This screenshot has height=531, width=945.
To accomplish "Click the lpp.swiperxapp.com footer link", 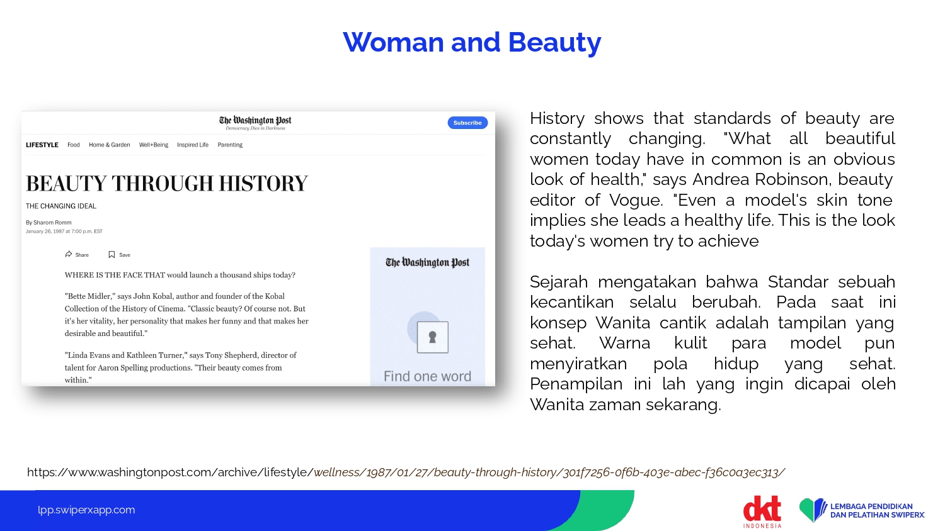I will (86, 510).
